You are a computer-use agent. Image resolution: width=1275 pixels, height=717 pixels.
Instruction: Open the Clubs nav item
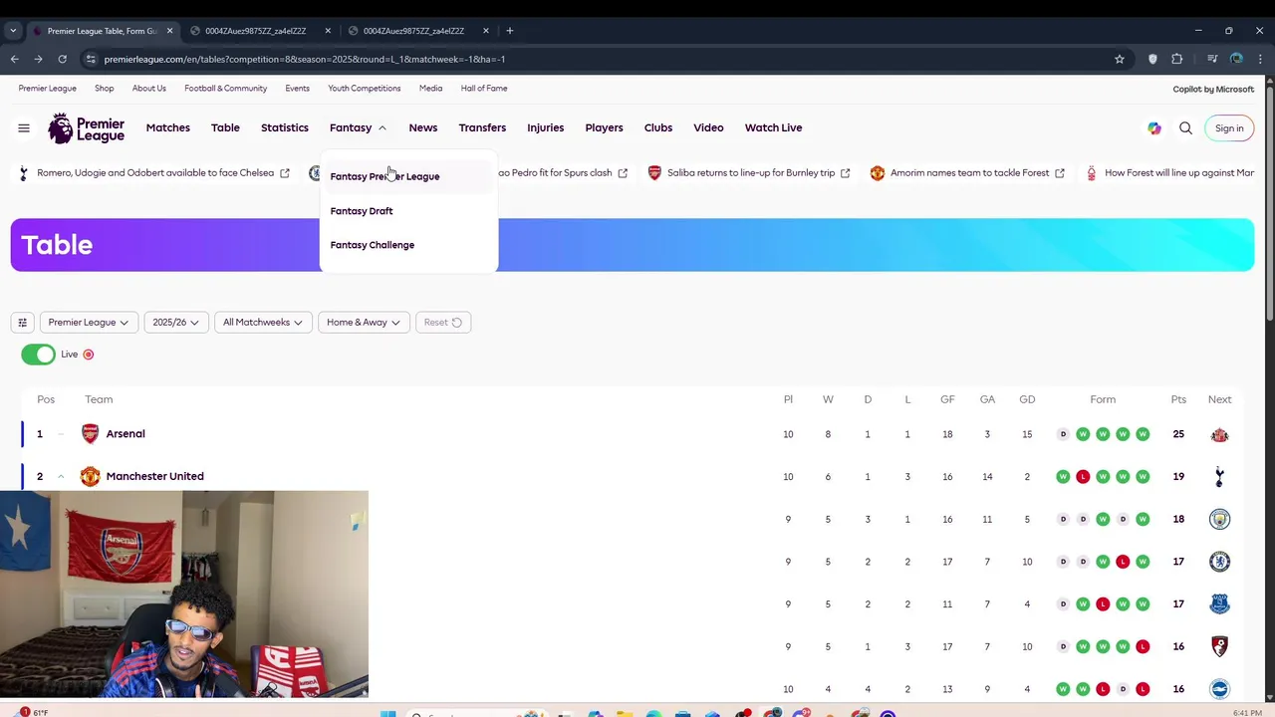(658, 127)
